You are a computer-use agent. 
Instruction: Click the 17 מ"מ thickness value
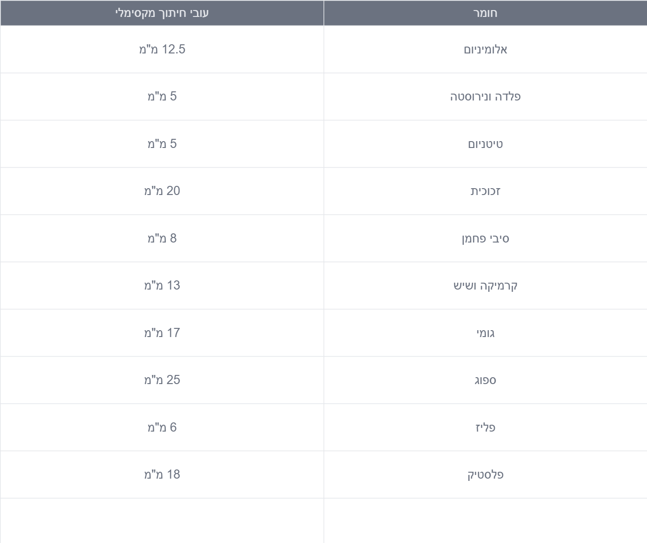(162, 333)
